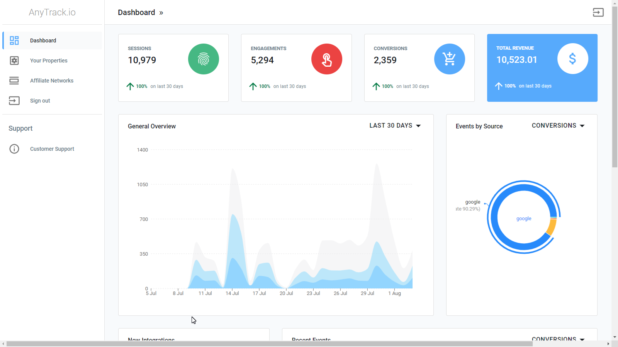Image resolution: width=618 pixels, height=347 pixels.
Task: Click the blue cart Conversions icon
Action: (450, 59)
